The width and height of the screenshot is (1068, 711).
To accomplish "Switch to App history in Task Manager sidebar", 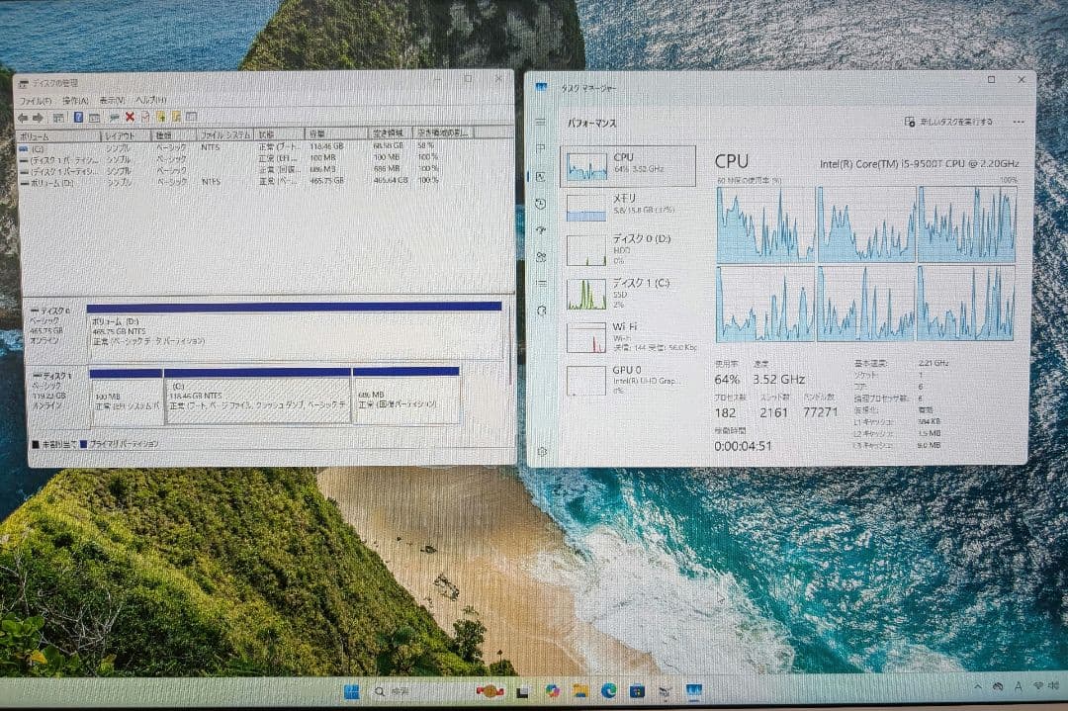I will click(x=541, y=205).
